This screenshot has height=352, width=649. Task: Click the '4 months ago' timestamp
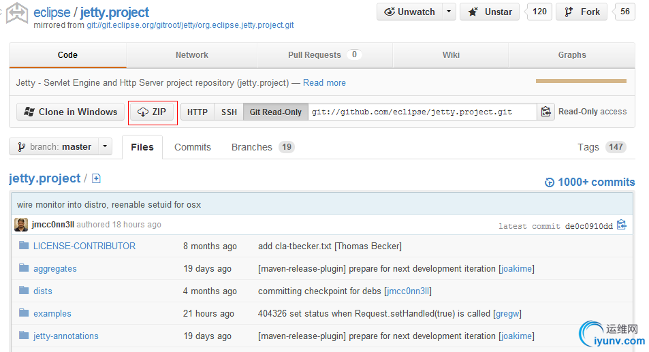click(x=210, y=291)
